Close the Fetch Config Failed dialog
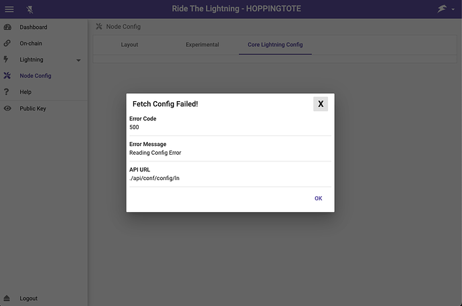462x306 pixels. [x=321, y=104]
